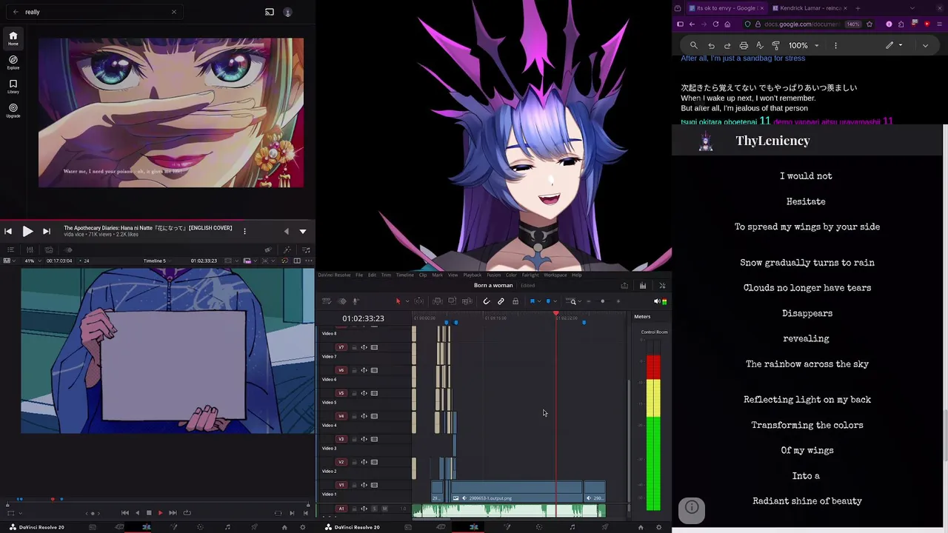Skip to the next song in player
The image size is (948, 533).
(47, 231)
